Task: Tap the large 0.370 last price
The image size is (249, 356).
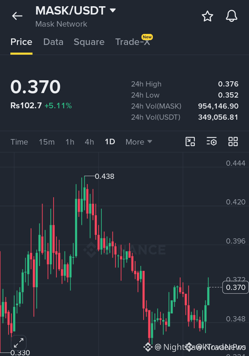Action: [x=36, y=87]
